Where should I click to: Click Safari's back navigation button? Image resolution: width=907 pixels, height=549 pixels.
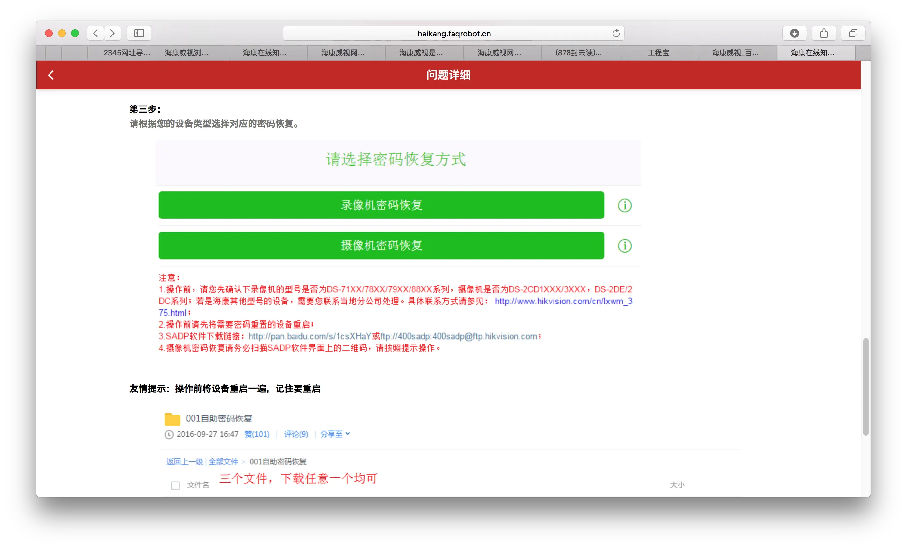pyautogui.click(x=95, y=34)
